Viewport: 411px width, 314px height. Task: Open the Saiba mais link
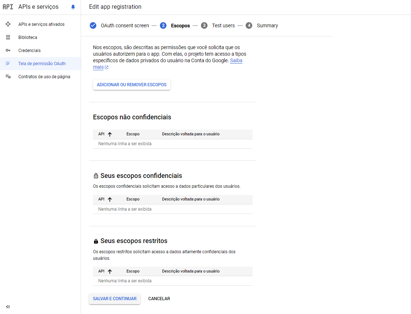236,61
